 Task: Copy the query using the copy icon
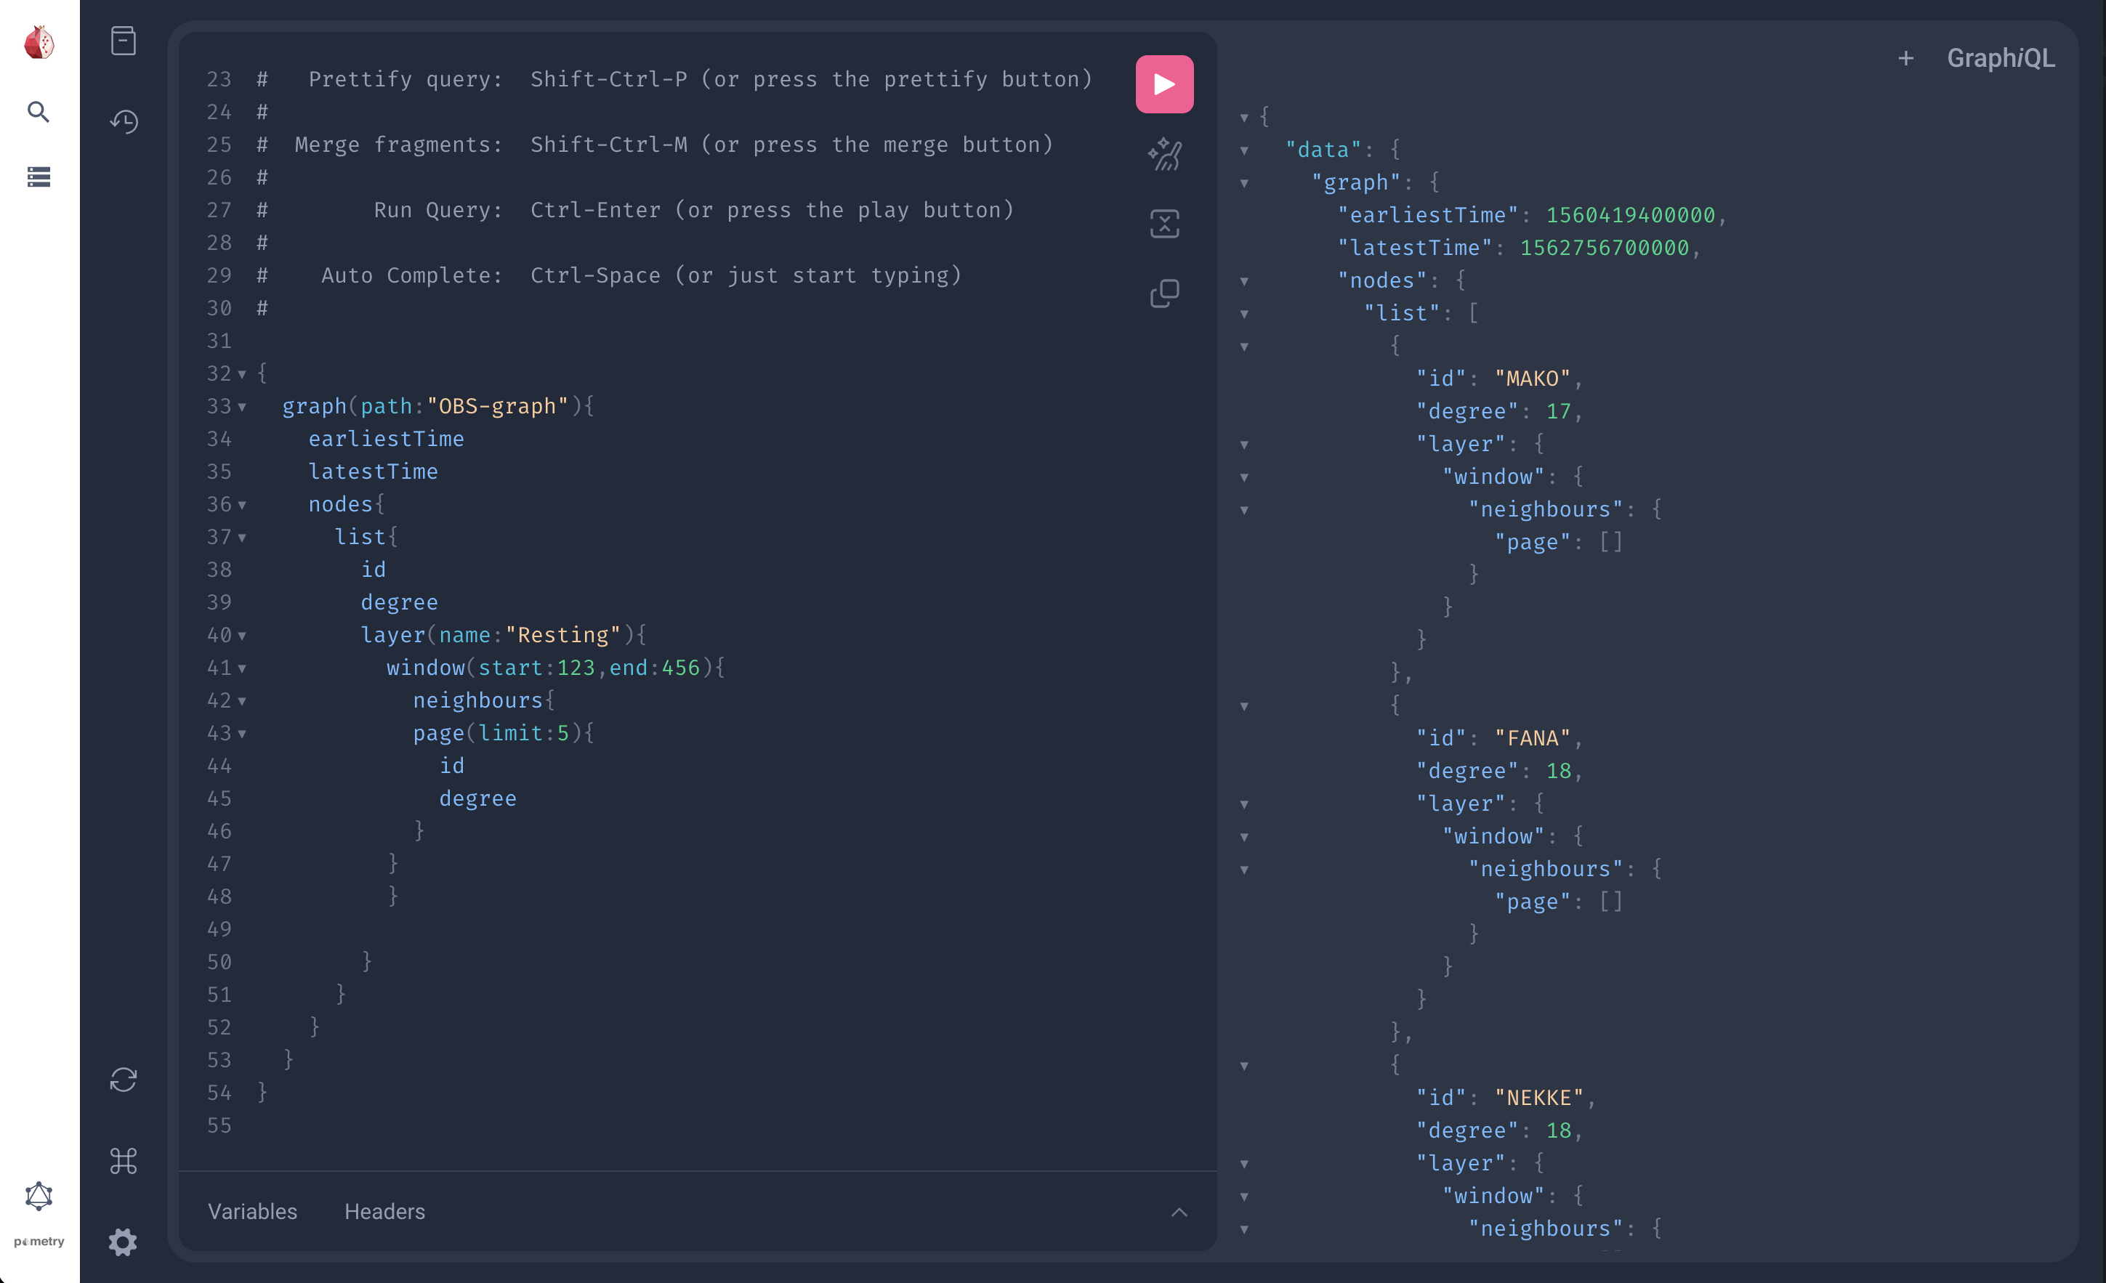point(1164,293)
